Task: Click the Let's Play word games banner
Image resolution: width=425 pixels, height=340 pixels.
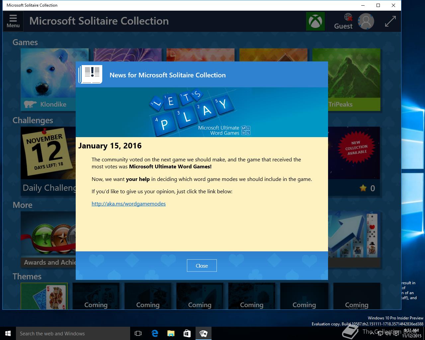Action: 202,112
